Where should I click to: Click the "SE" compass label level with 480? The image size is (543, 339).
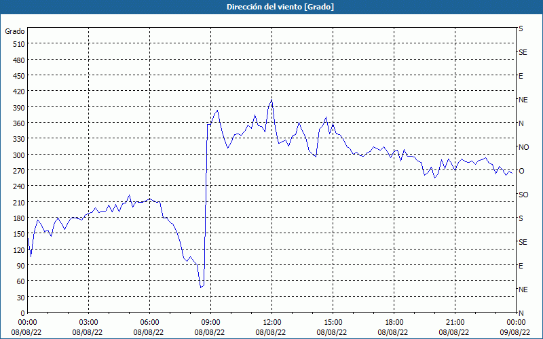tap(523, 52)
